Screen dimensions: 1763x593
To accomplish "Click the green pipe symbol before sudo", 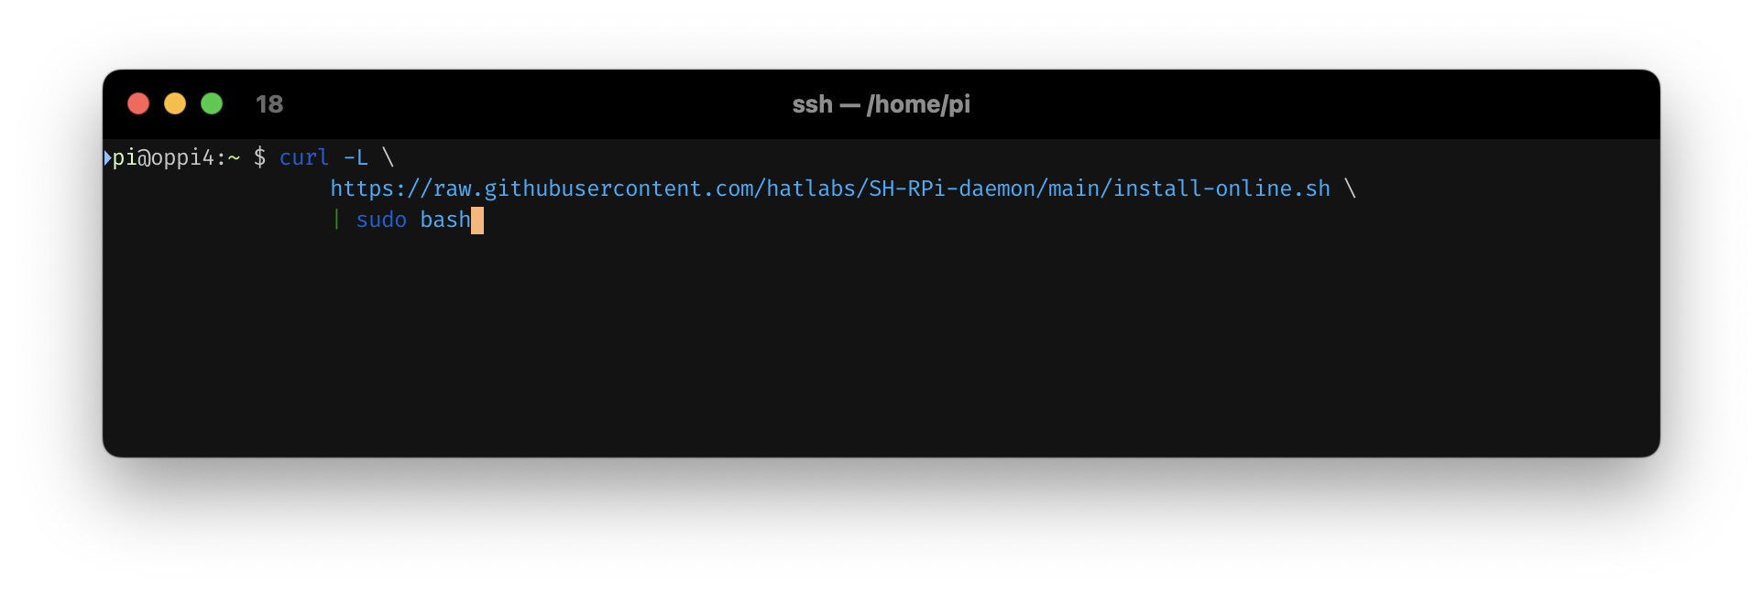I will (336, 221).
